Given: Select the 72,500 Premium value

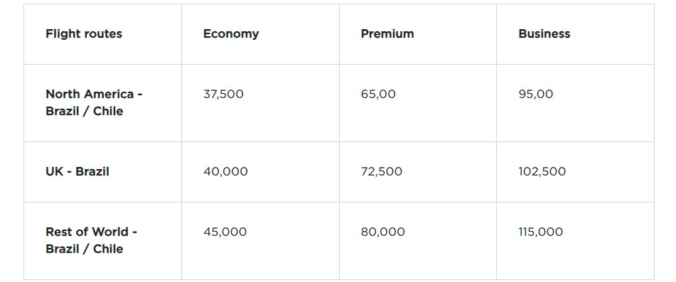Looking at the screenshot, I should [x=382, y=172].
